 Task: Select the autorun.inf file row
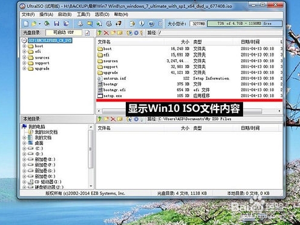coord(189,78)
